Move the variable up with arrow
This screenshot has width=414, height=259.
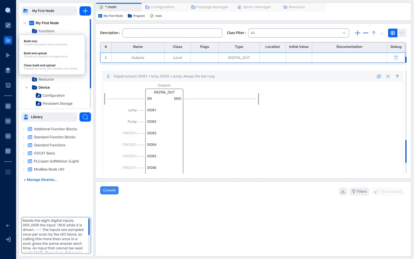coord(374,33)
